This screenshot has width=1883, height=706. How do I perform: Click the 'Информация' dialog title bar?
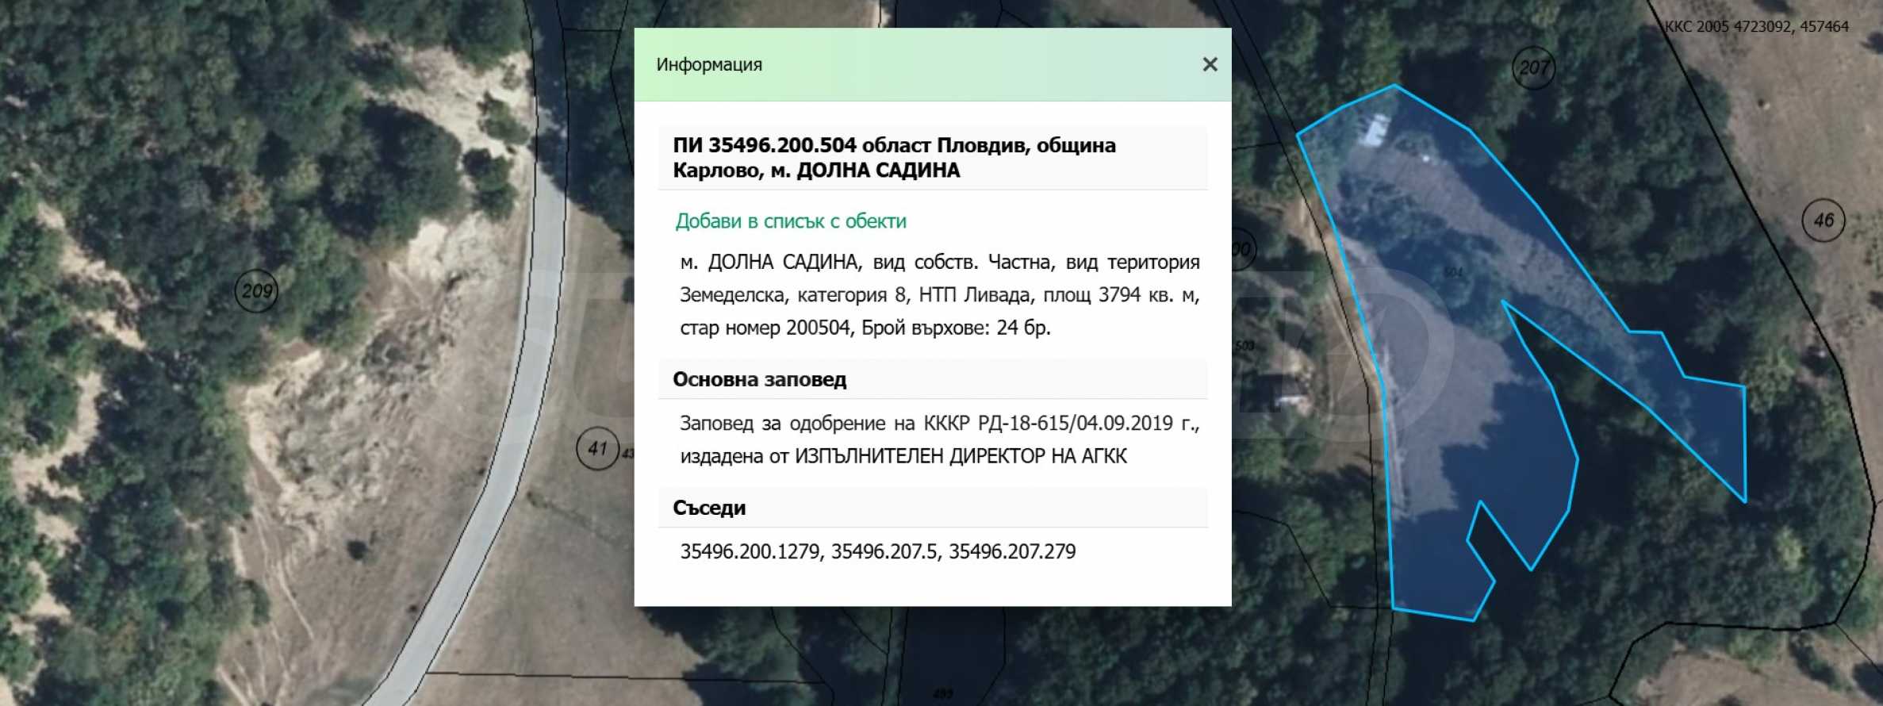(912, 64)
